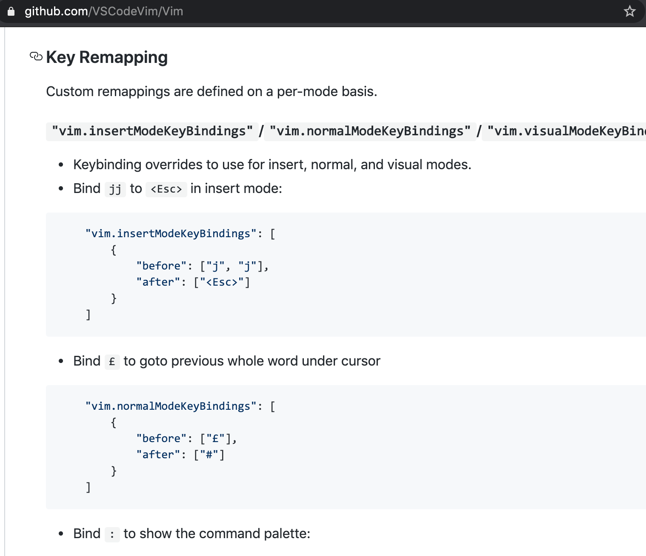Click the inline jj code snippet
The image size is (646, 556).
pyautogui.click(x=115, y=189)
